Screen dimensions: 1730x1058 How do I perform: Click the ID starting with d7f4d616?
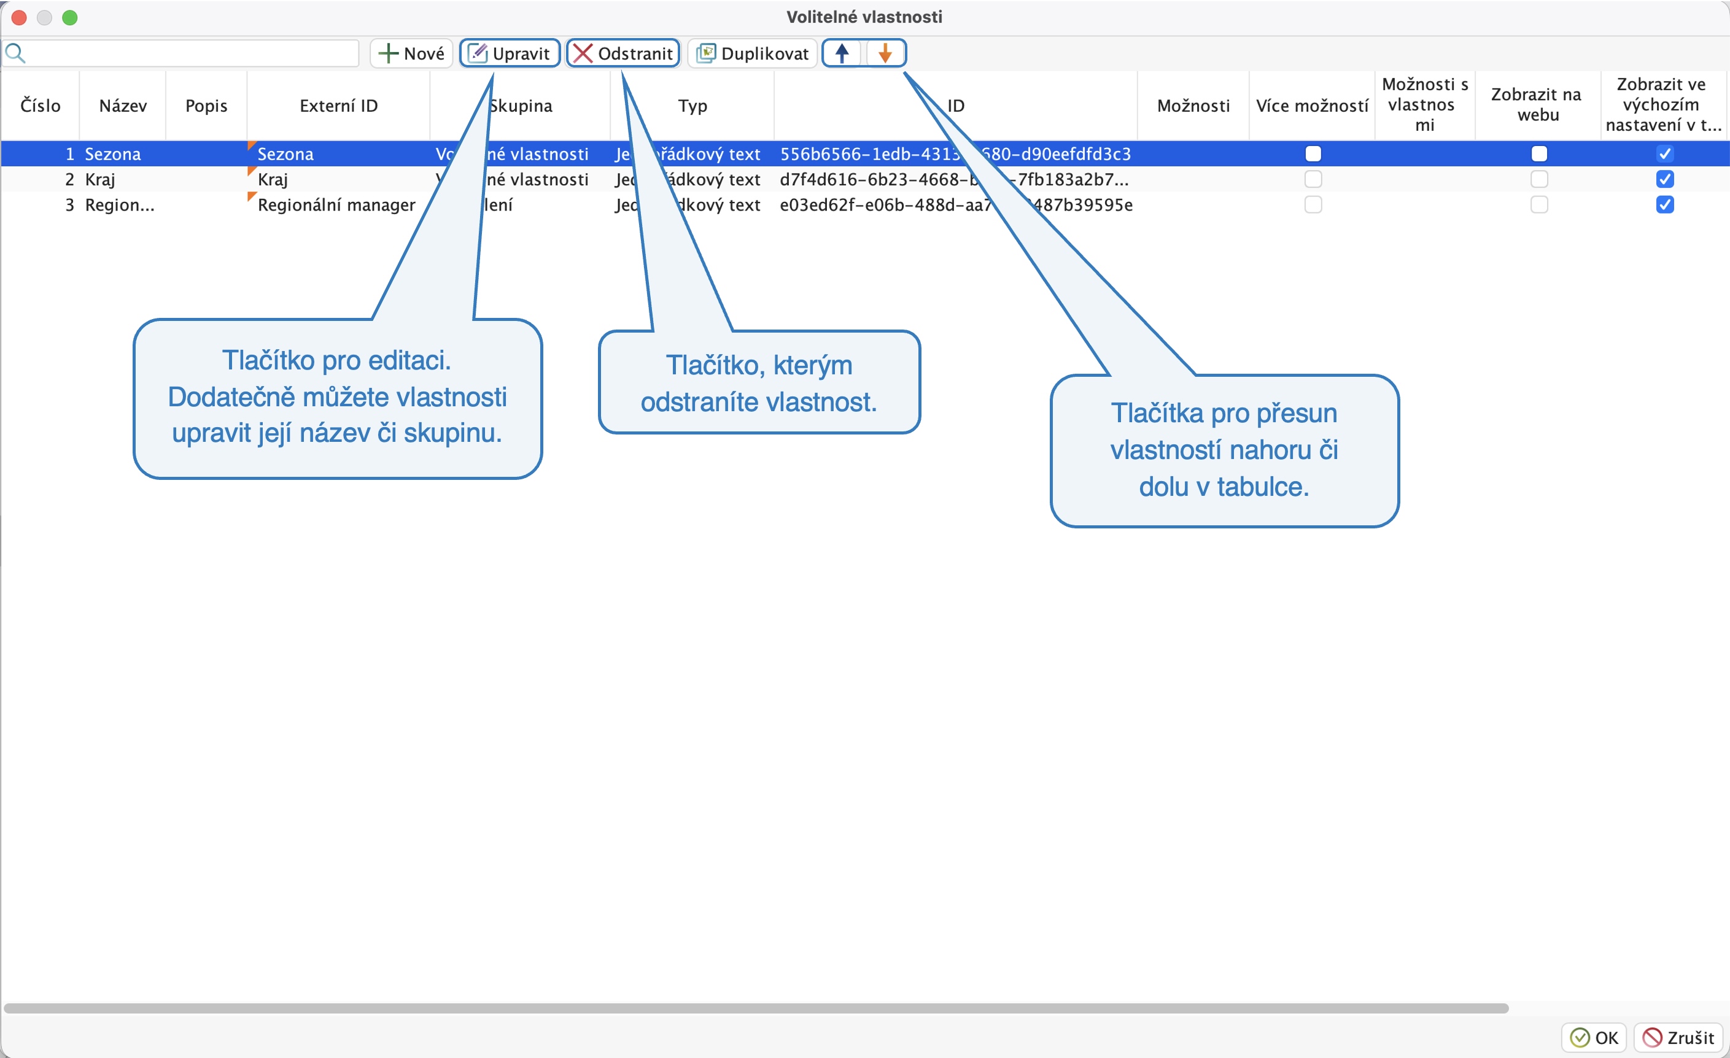956,179
